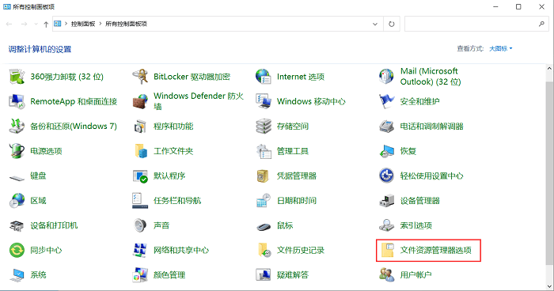Click the vertical scrollbar thumb
Image resolution: width=554 pixels, height=291 pixels.
tap(549, 173)
